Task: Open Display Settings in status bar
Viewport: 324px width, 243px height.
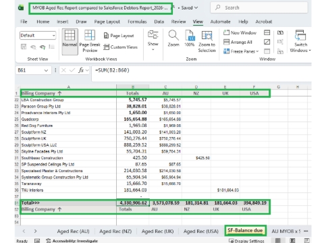Action: click(246, 241)
